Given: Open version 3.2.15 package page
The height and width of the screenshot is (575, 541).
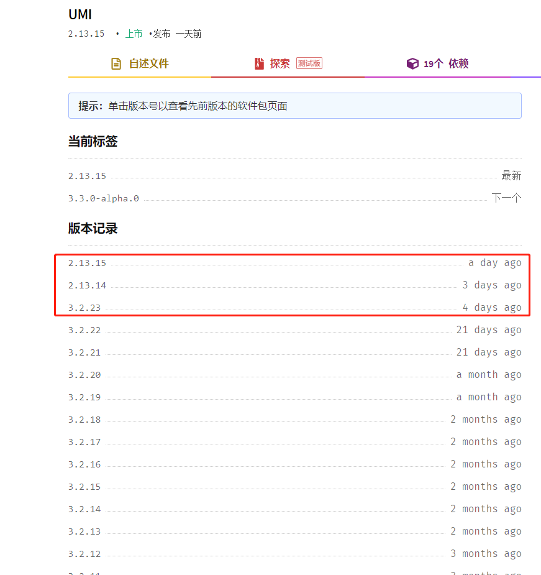Looking at the screenshot, I should pos(84,487).
